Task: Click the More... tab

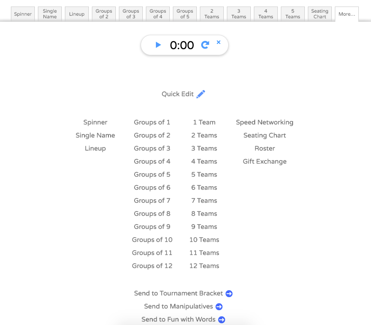Action: (347, 14)
